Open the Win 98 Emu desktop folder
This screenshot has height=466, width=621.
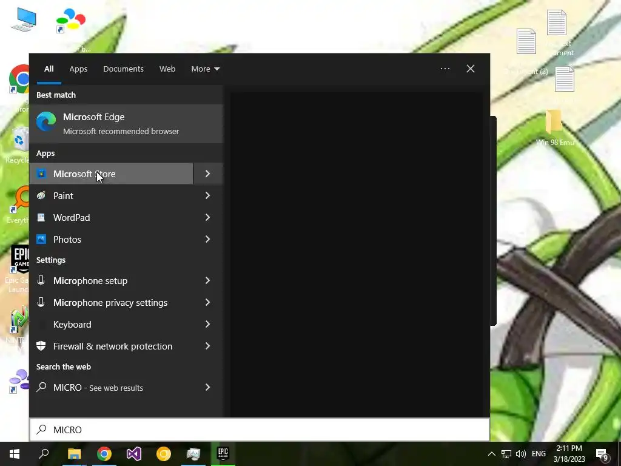point(554,128)
